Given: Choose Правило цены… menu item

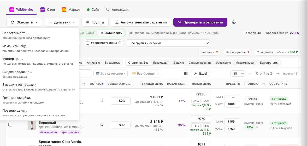Looking at the screenshot, I should pos(39,113).
